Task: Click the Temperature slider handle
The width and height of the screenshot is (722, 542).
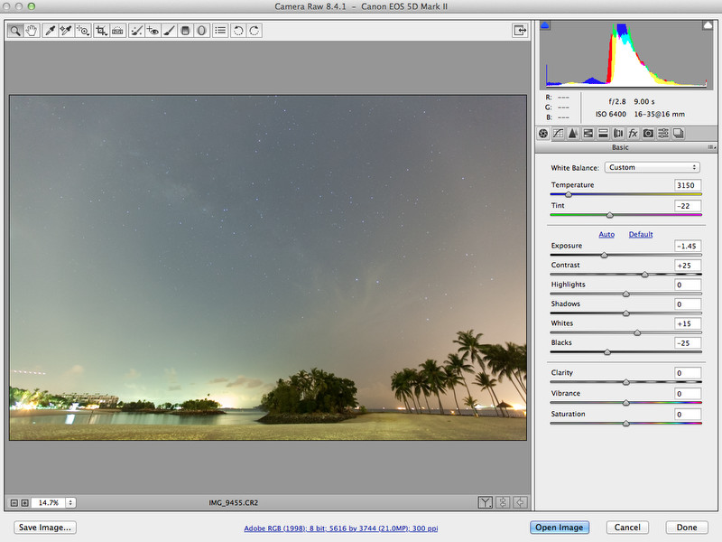Action: [569, 194]
